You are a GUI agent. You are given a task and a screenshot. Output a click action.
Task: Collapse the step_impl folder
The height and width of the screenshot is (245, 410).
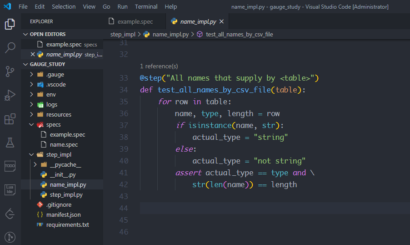[31, 154]
